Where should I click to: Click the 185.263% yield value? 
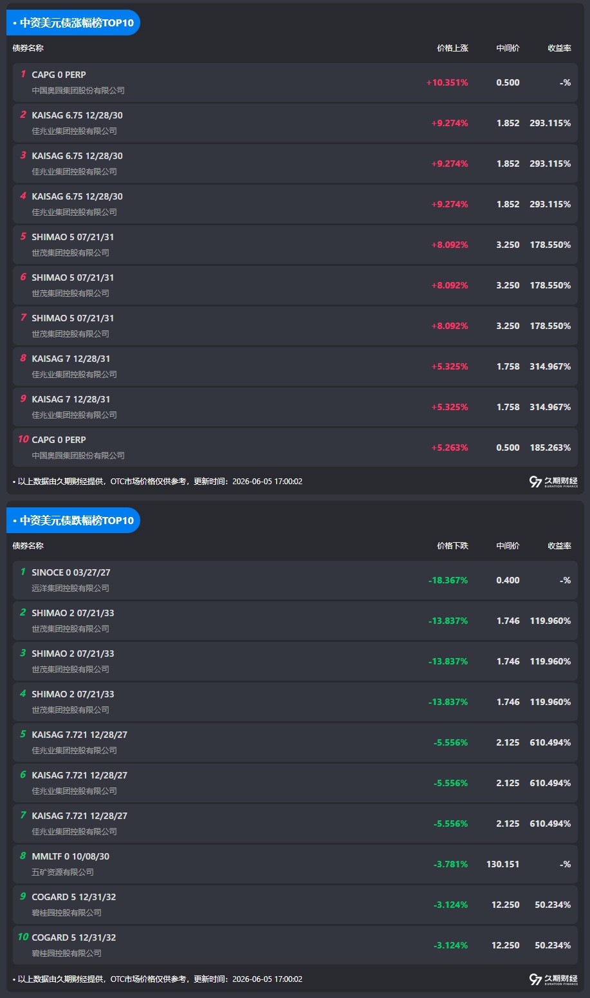[x=550, y=447]
